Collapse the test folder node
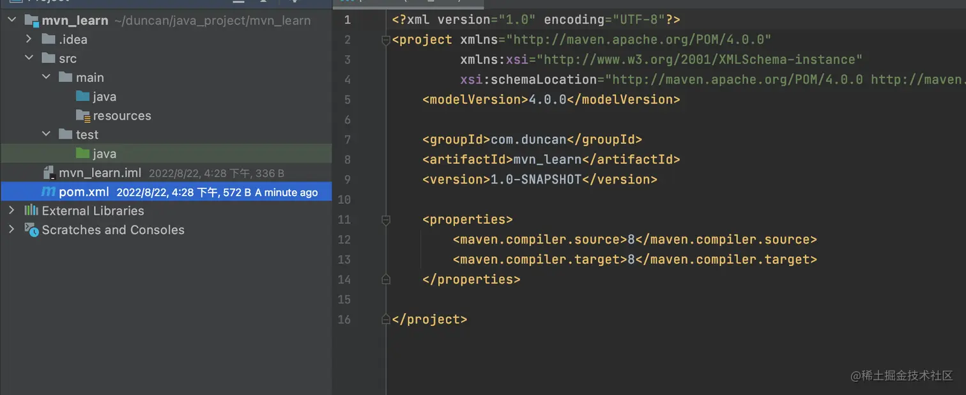The width and height of the screenshot is (966, 395). click(45, 134)
